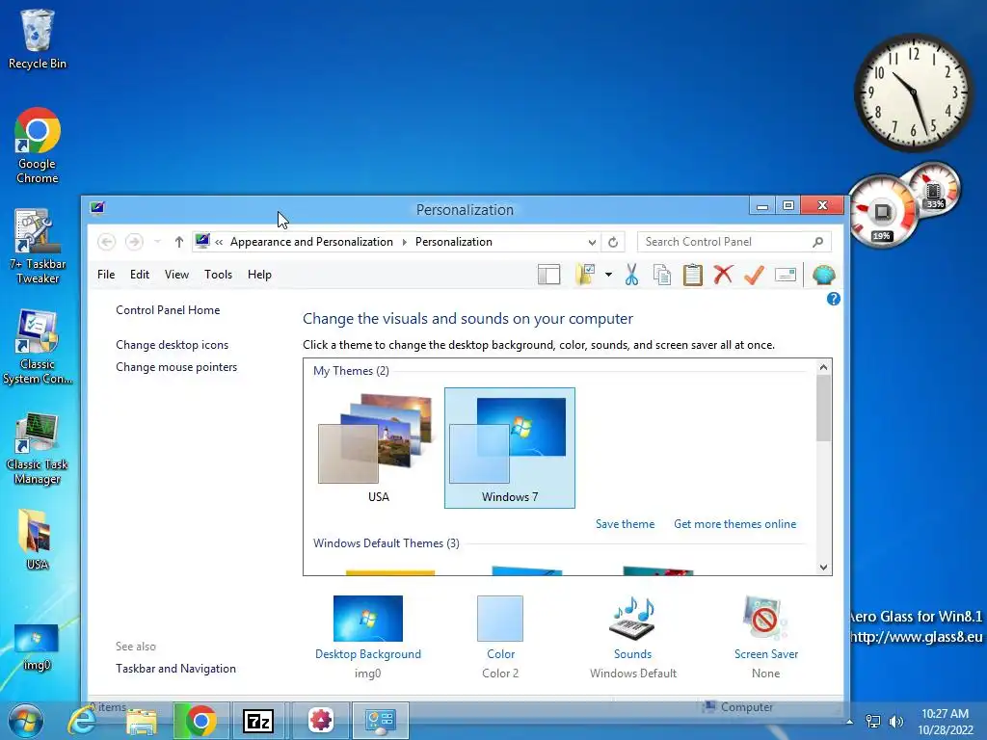Open the File menu
The image size is (987, 740).
[106, 275]
